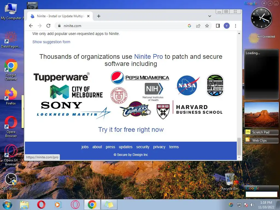This screenshot has width=280, height=210.
Task: Open the about footer link
Action: pos(97,147)
